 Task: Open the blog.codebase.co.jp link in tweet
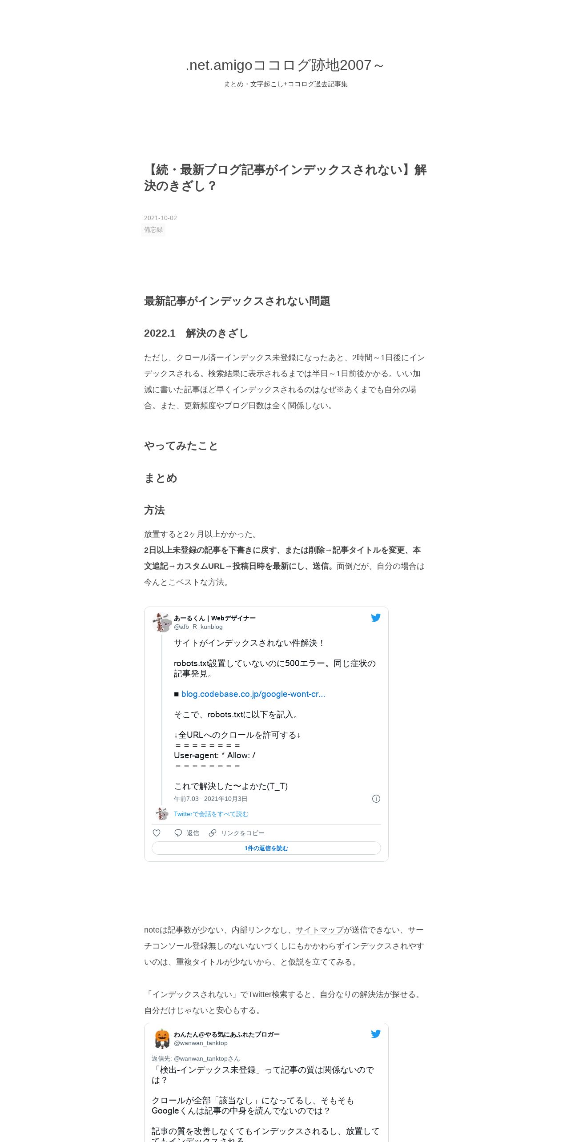click(x=253, y=694)
